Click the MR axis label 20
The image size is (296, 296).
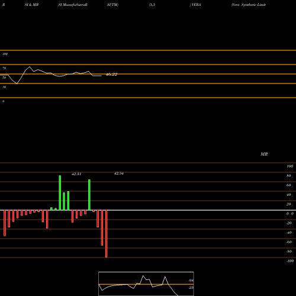tap(289, 204)
